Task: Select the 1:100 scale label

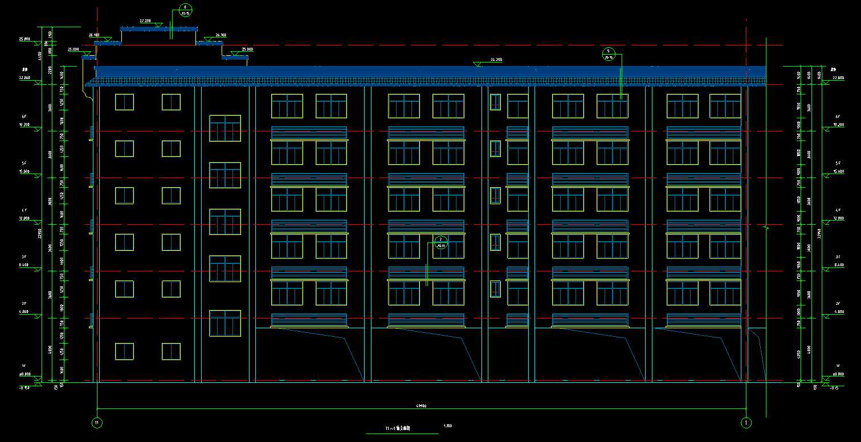Action: tap(448, 426)
